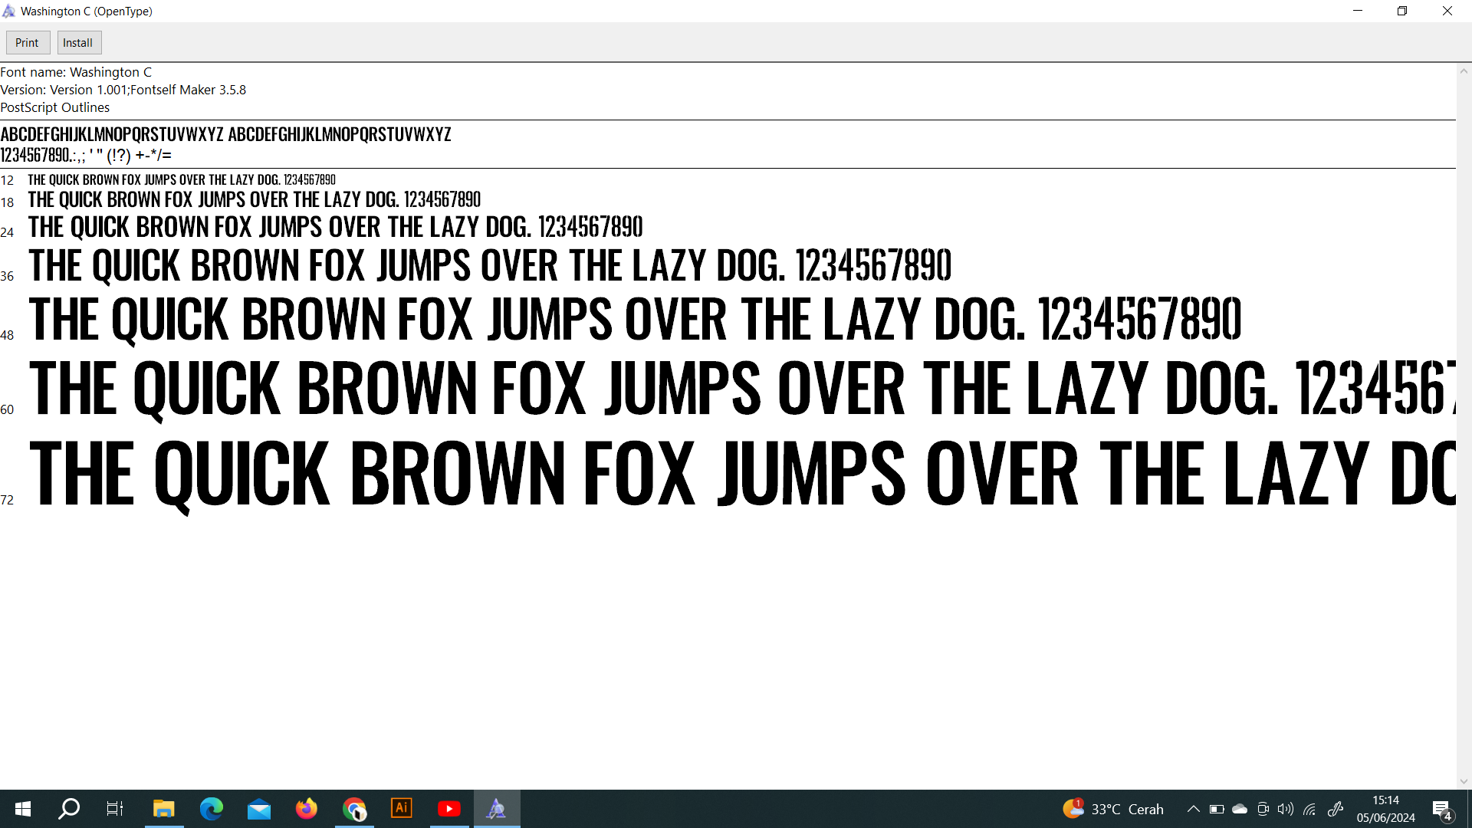Open the weather widget 33°C Cerah

point(1113,809)
